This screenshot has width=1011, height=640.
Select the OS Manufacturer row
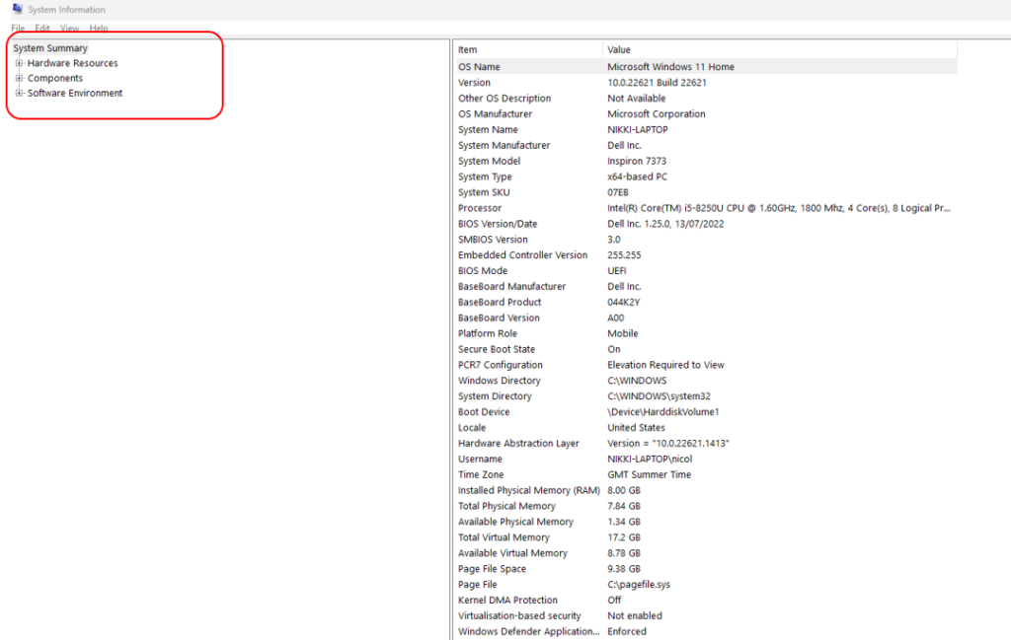point(706,114)
